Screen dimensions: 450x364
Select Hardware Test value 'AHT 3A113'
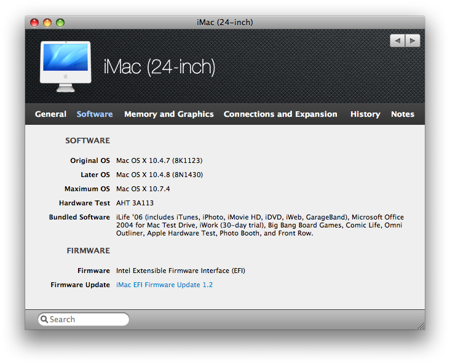point(135,203)
